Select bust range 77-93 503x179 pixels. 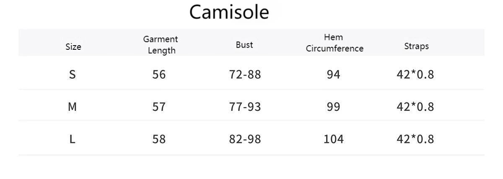click(x=245, y=107)
